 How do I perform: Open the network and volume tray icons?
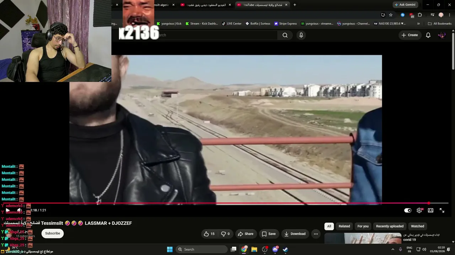click(421, 249)
